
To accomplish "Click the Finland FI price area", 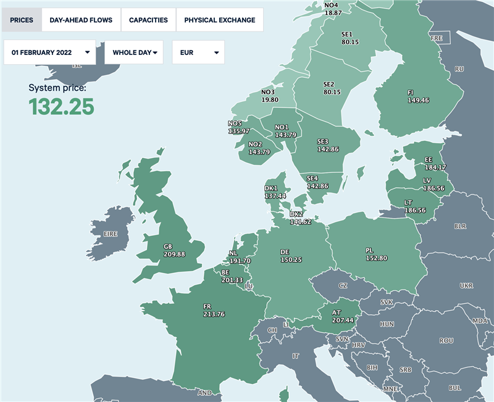I will pos(418,96).
